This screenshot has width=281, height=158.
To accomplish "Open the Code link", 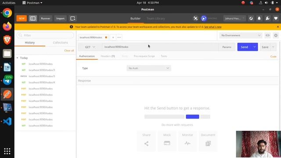I will [273, 57].
